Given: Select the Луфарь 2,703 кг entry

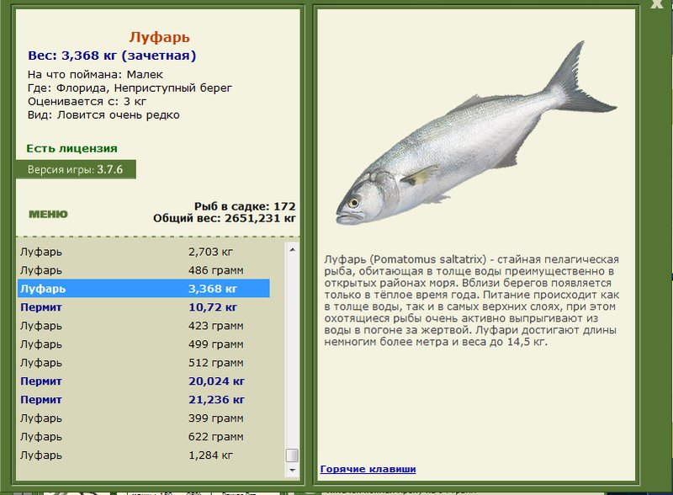Looking at the screenshot, I should (x=144, y=252).
